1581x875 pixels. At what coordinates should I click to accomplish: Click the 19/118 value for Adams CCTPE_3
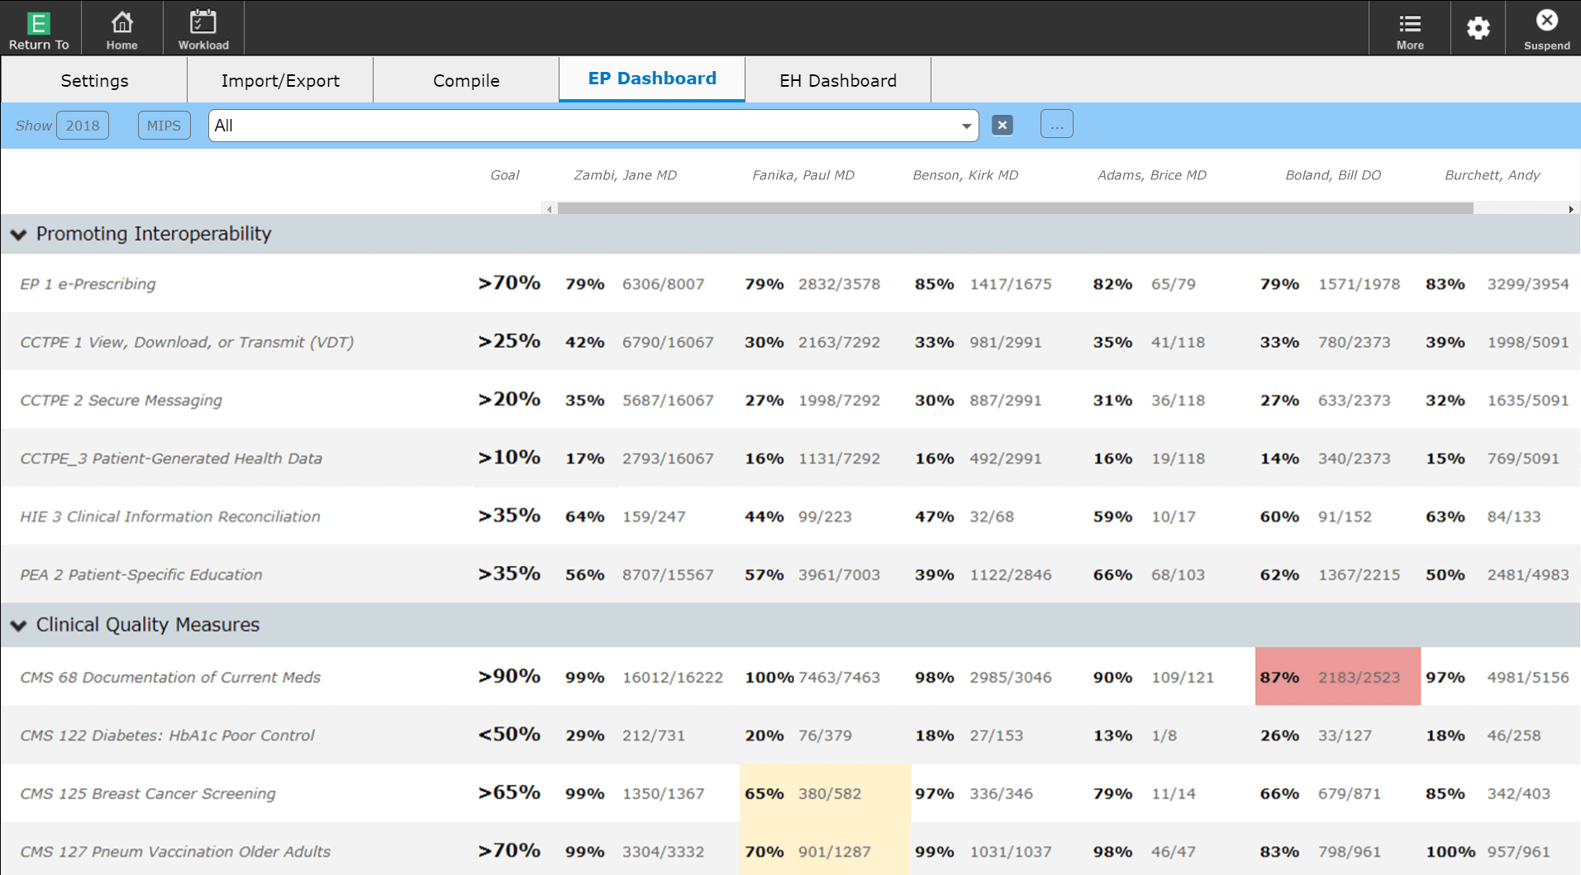(1178, 459)
